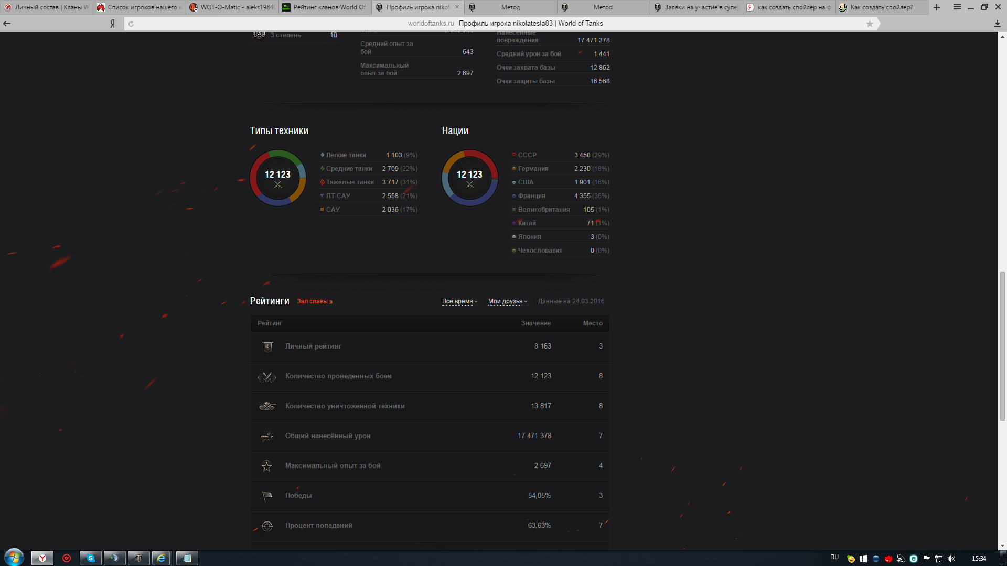Open Yandex Browser from the taskbar
The height and width of the screenshot is (566, 1007).
42,558
